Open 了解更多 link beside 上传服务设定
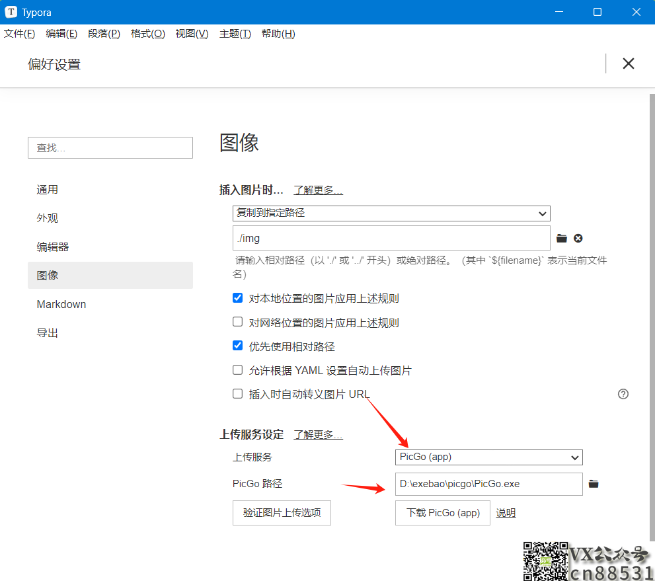Viewport: 655px width, 581px height. [x=318, y=434]
